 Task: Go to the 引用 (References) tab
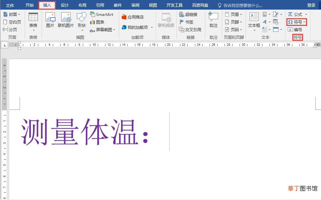coord(100,5)
